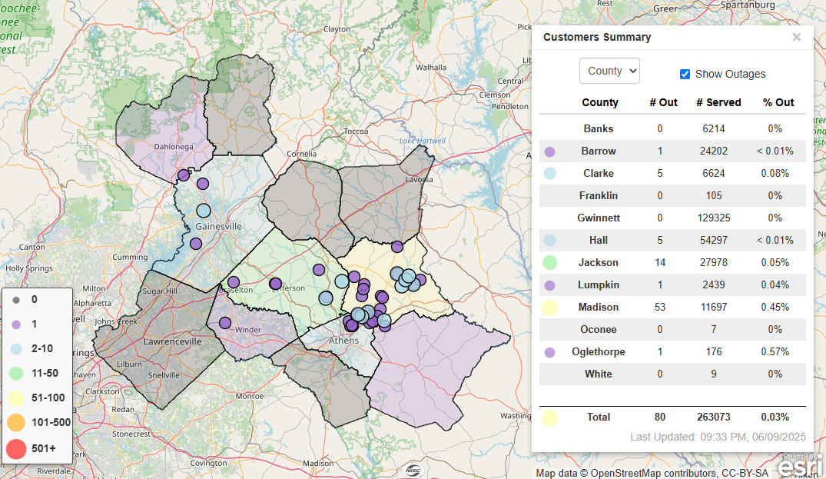The height and width of the screenshot is (479, 826).
Task: Select the Banks county name
Action: [x=598, y=129]
